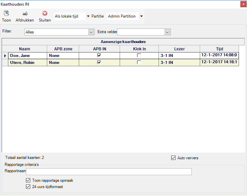Select the row marker arrow for Doe, Jane
247x196 pixels.
(x=5, y=56)
